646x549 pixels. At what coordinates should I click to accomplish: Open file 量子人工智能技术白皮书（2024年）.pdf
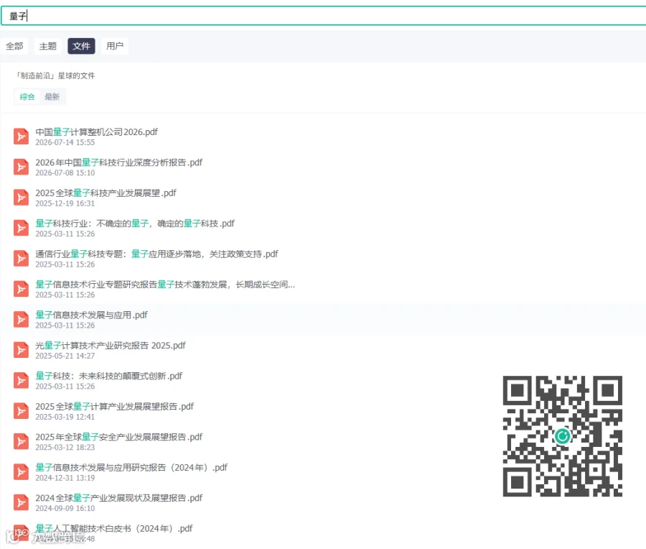point(113,529)
